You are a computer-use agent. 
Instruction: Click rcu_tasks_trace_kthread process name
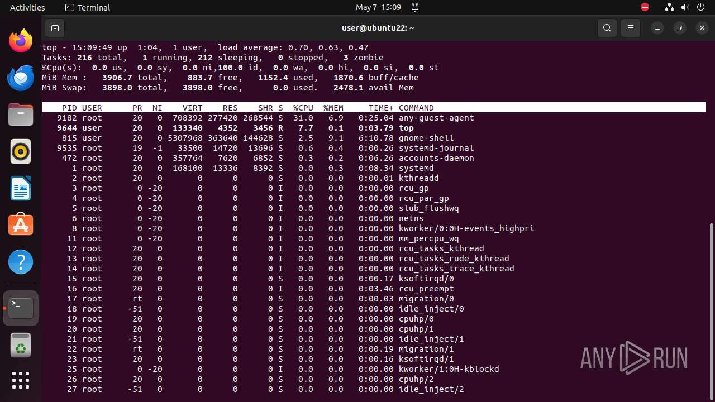coord(456,269)
